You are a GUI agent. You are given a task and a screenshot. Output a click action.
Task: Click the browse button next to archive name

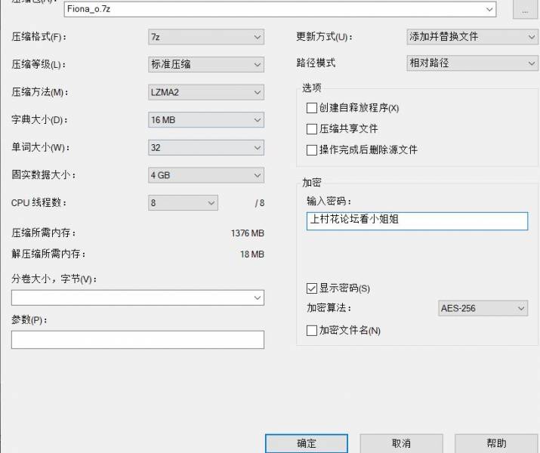[524, 10]
